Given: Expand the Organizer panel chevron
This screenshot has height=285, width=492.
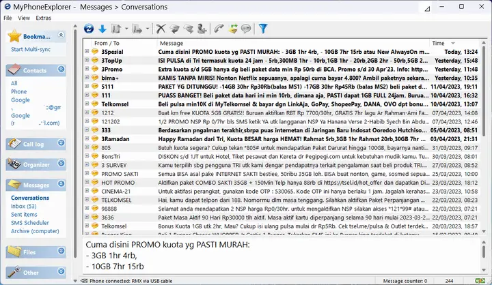Looking at the screenshot, I should point(61,163).
